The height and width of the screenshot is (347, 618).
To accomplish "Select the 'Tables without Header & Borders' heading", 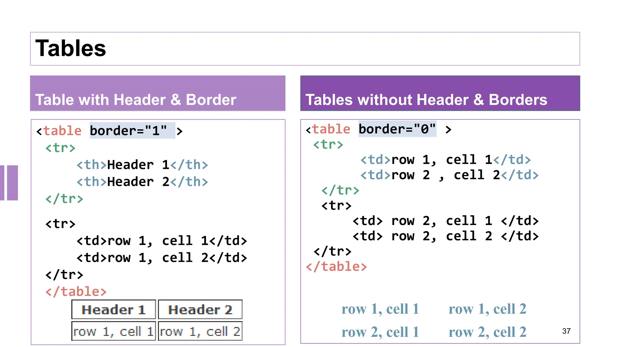I will tap(426, 100).
